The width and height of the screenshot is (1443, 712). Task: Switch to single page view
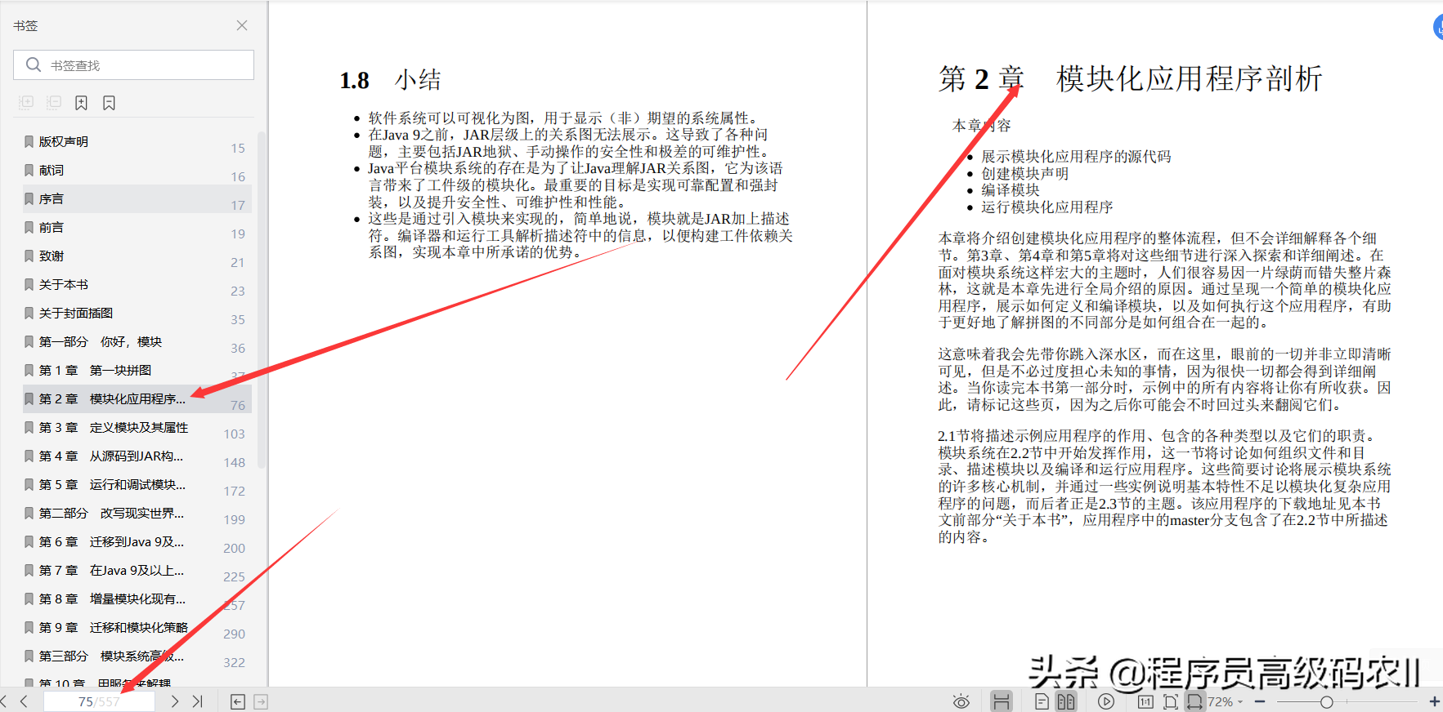(x=1042, y=701)
